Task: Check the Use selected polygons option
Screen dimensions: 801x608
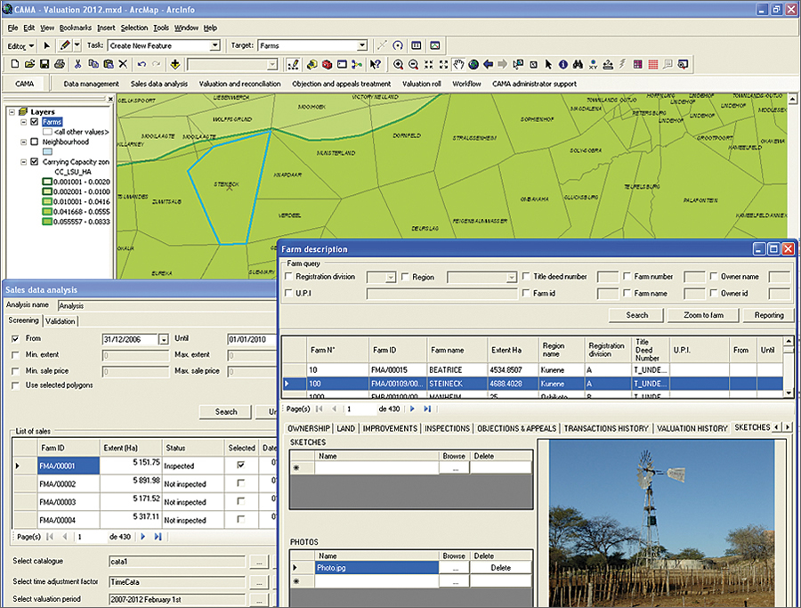Action: (16, 385)
